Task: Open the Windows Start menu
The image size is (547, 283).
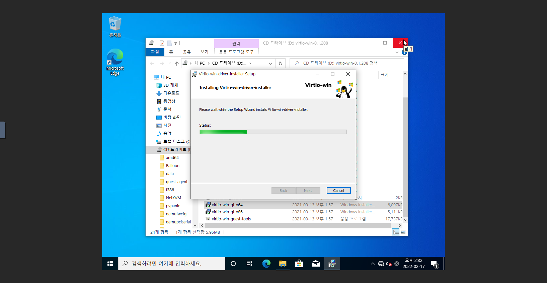Action: point(110,264)
